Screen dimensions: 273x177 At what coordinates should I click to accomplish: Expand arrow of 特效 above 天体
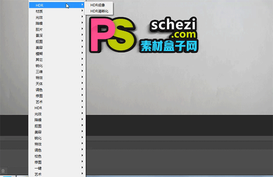(82, 77)
